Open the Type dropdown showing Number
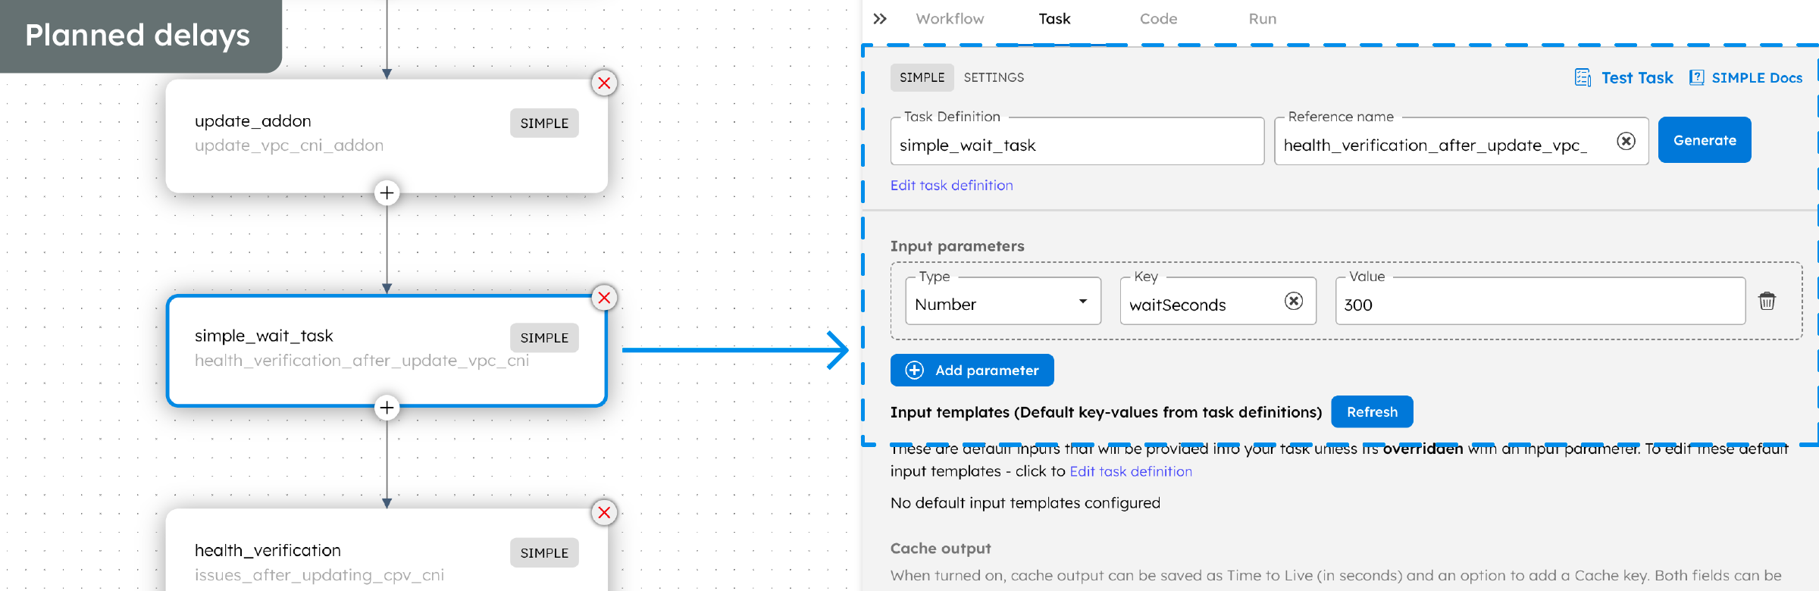The height and width of the screenshot is (591, 1819). click(x=1084, y=302)
